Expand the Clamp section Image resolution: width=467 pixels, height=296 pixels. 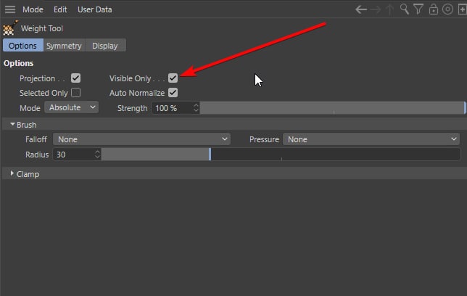[12, 173]
